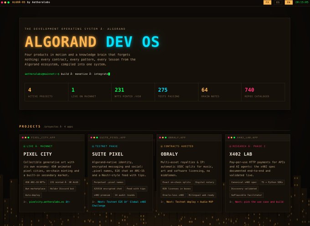Click the '450 ARC-19 NFTs' tag
The image size is (310, 226).
[x=36, y=182]
